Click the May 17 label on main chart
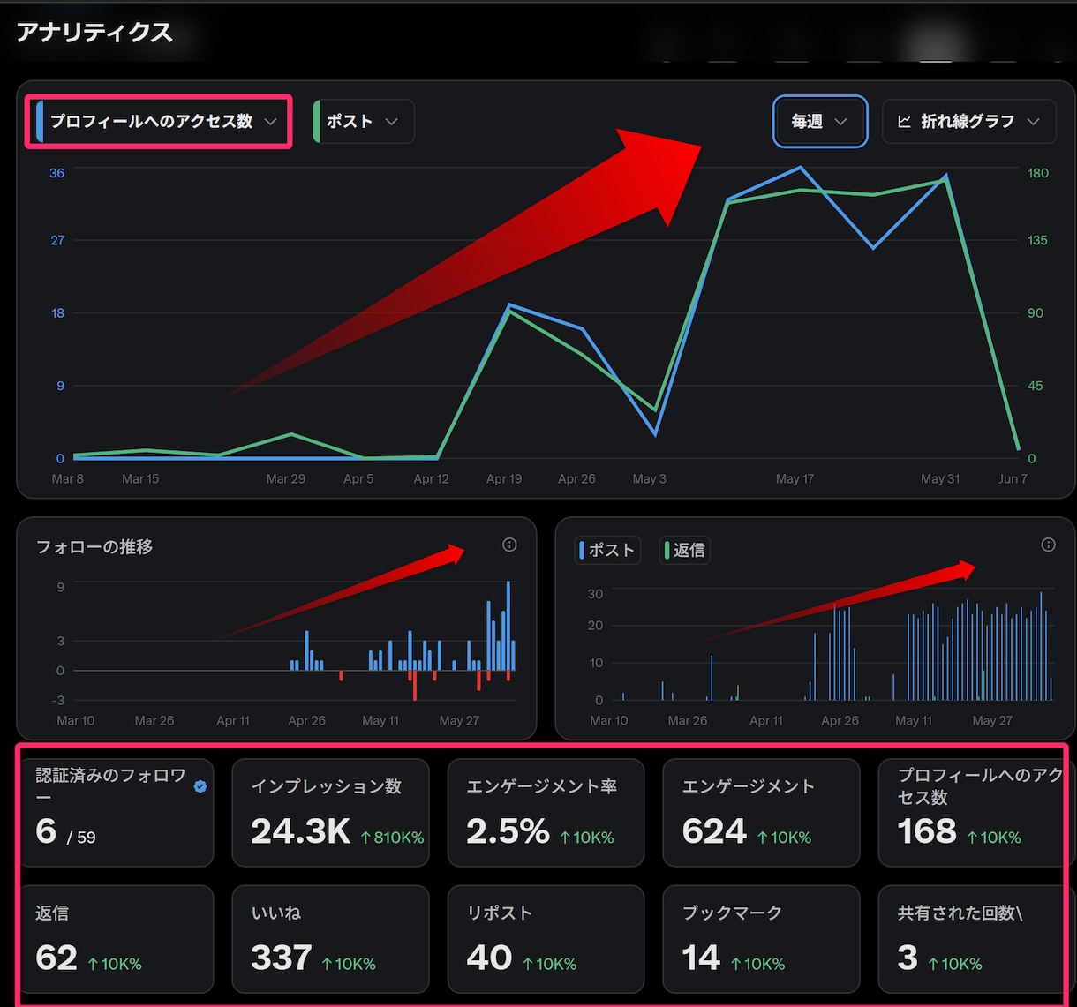Screen dimensions: 1077x1007 point(795,478)
